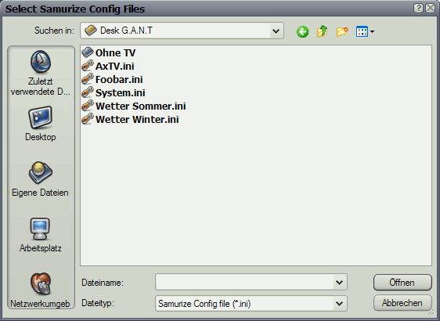Viewport: 440px width, 321px height.
Task: Open Eigene Dateien location
Action: [41, 179]
